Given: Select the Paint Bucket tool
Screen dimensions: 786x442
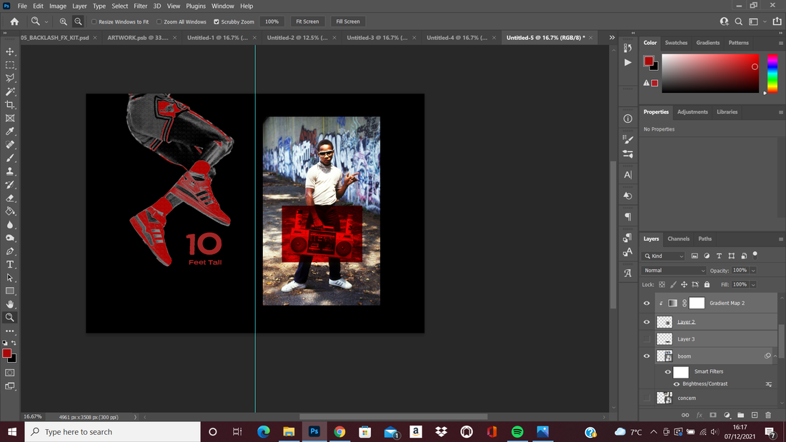Looking at the screenshot, I should click(x=10, y=211).
